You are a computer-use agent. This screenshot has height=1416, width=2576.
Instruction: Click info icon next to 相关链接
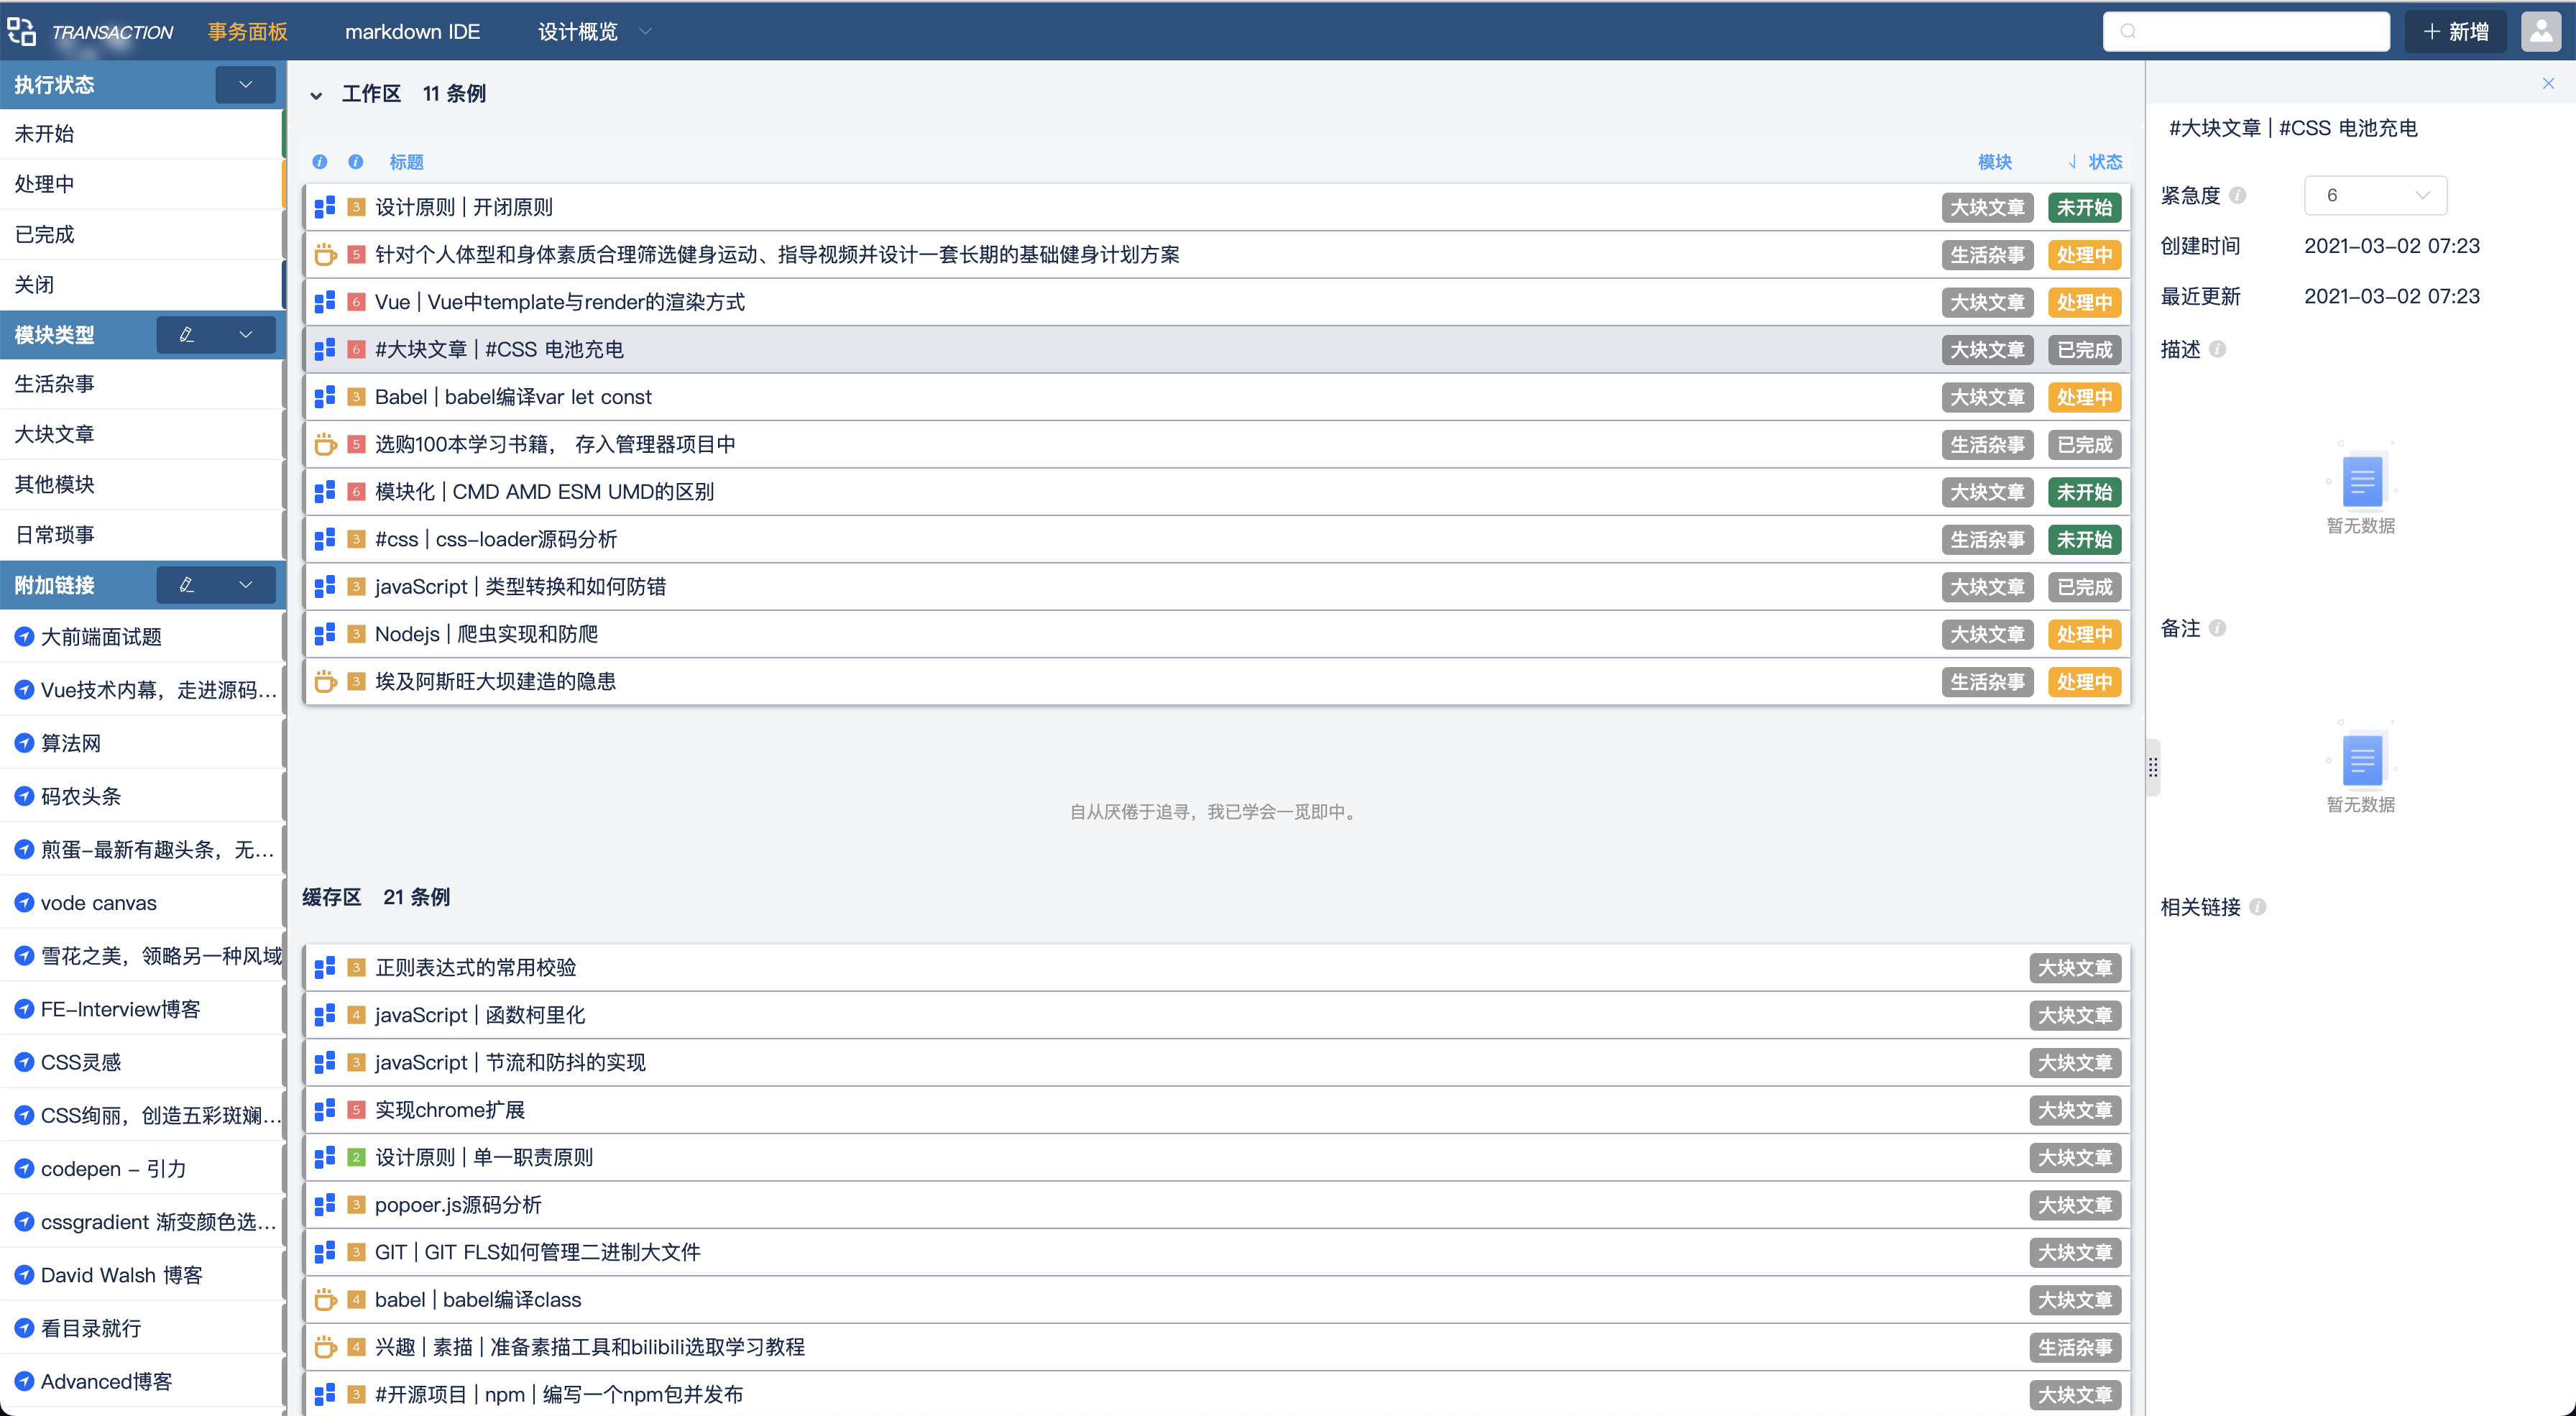tap(2258, 906)
